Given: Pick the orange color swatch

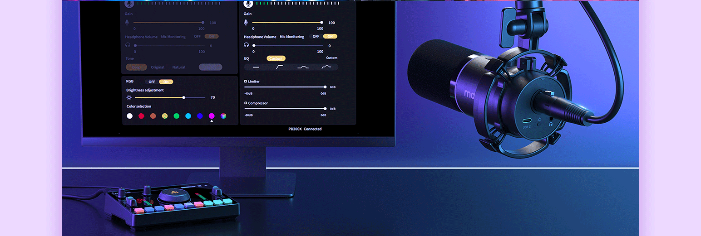Looking at the screenshot, I should [x=153, y=116].
